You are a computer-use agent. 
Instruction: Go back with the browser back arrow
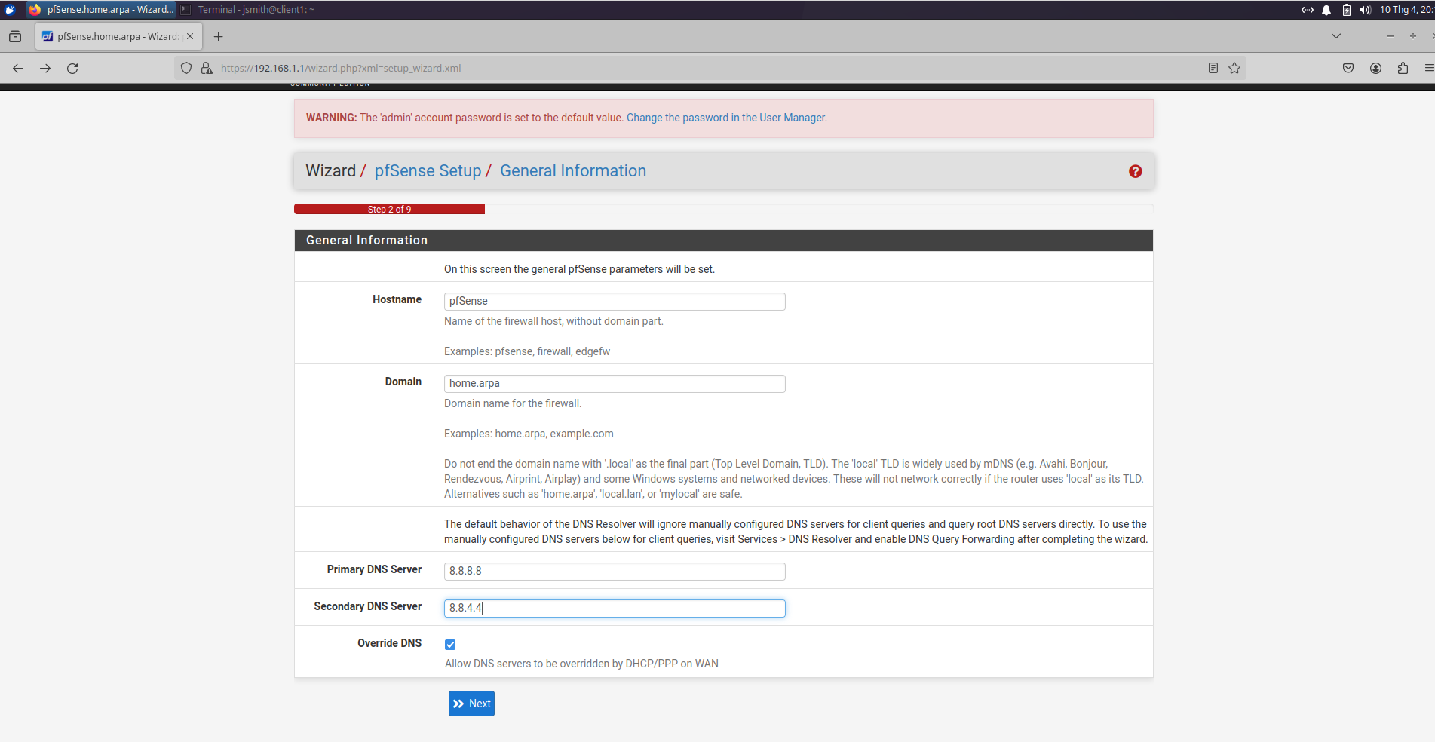pyautogui.click(x=18, y=68)
